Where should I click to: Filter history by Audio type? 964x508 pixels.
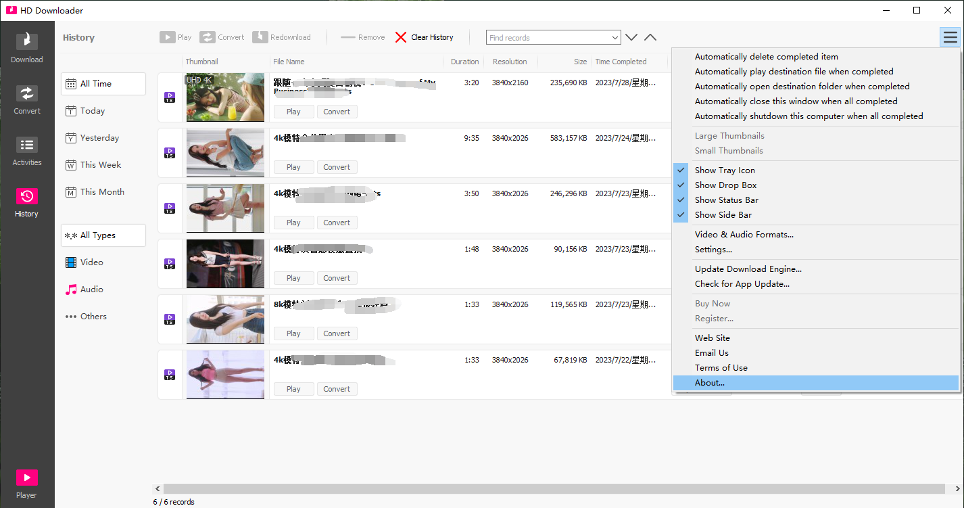pyautogui.click(x=91, y=290)
